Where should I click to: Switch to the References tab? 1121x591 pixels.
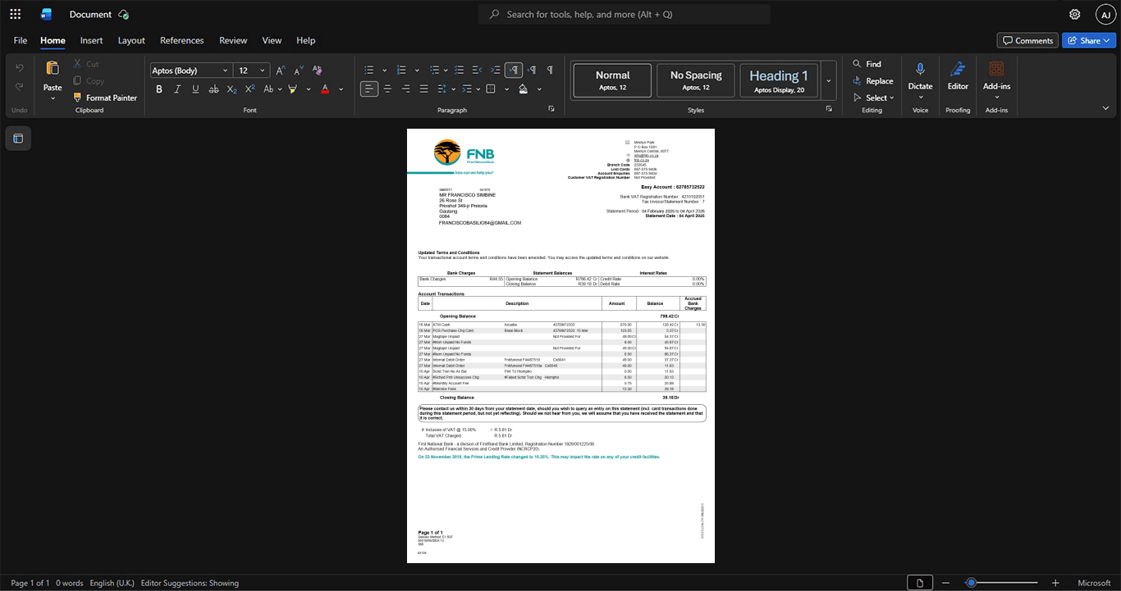click(182, 40)
